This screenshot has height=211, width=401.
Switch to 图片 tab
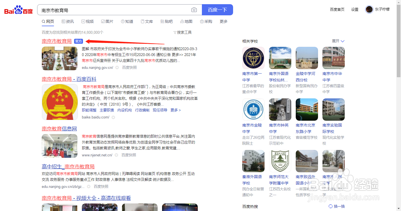(107, 21)
